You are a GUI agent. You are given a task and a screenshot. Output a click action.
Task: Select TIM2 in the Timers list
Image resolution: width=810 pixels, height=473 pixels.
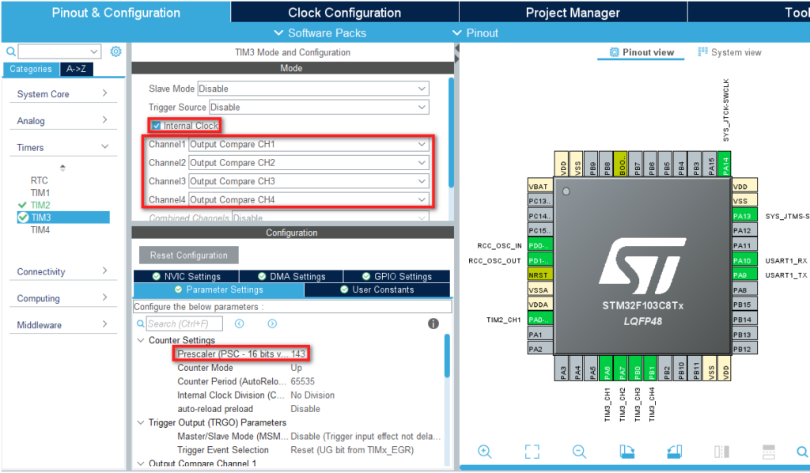click(40, 205)
